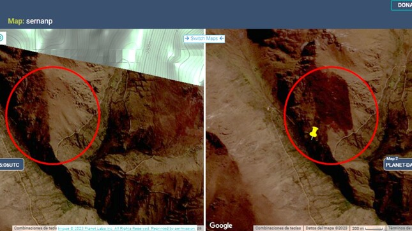412x231 pixels.
Task: Click the DONA button in header
Action: point(402,5)
